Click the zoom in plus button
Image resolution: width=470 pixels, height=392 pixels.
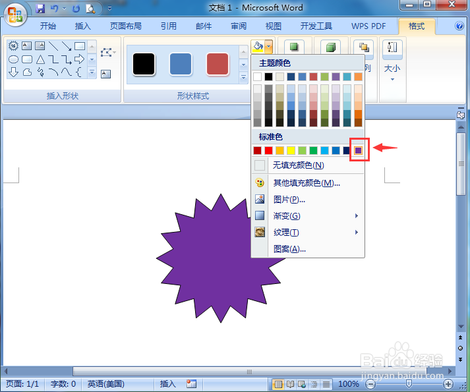(448, 384)
